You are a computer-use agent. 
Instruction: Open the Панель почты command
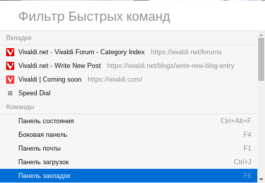pyautogui.click(x=128, y=149)
